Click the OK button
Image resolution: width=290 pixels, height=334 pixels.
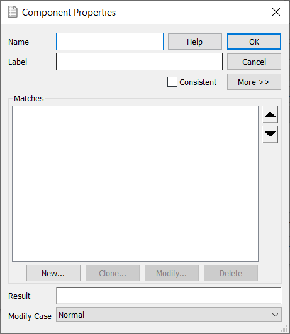point(254,42)
